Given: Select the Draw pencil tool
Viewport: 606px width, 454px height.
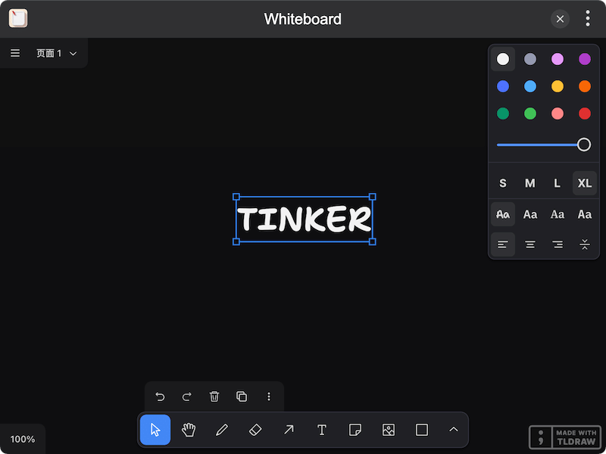Looking at the screenshot, I should [222, 430].
